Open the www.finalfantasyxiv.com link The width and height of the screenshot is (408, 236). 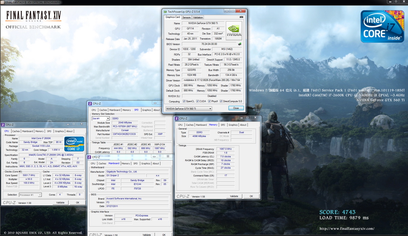pos(347,229)
